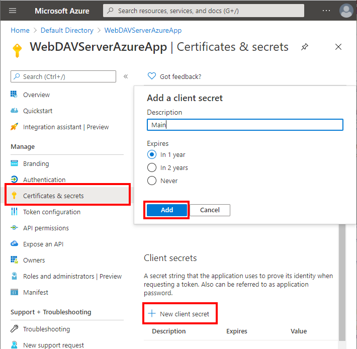Click the large yellow key page icon
Viewport: 357px width, 349px height.
17,50
